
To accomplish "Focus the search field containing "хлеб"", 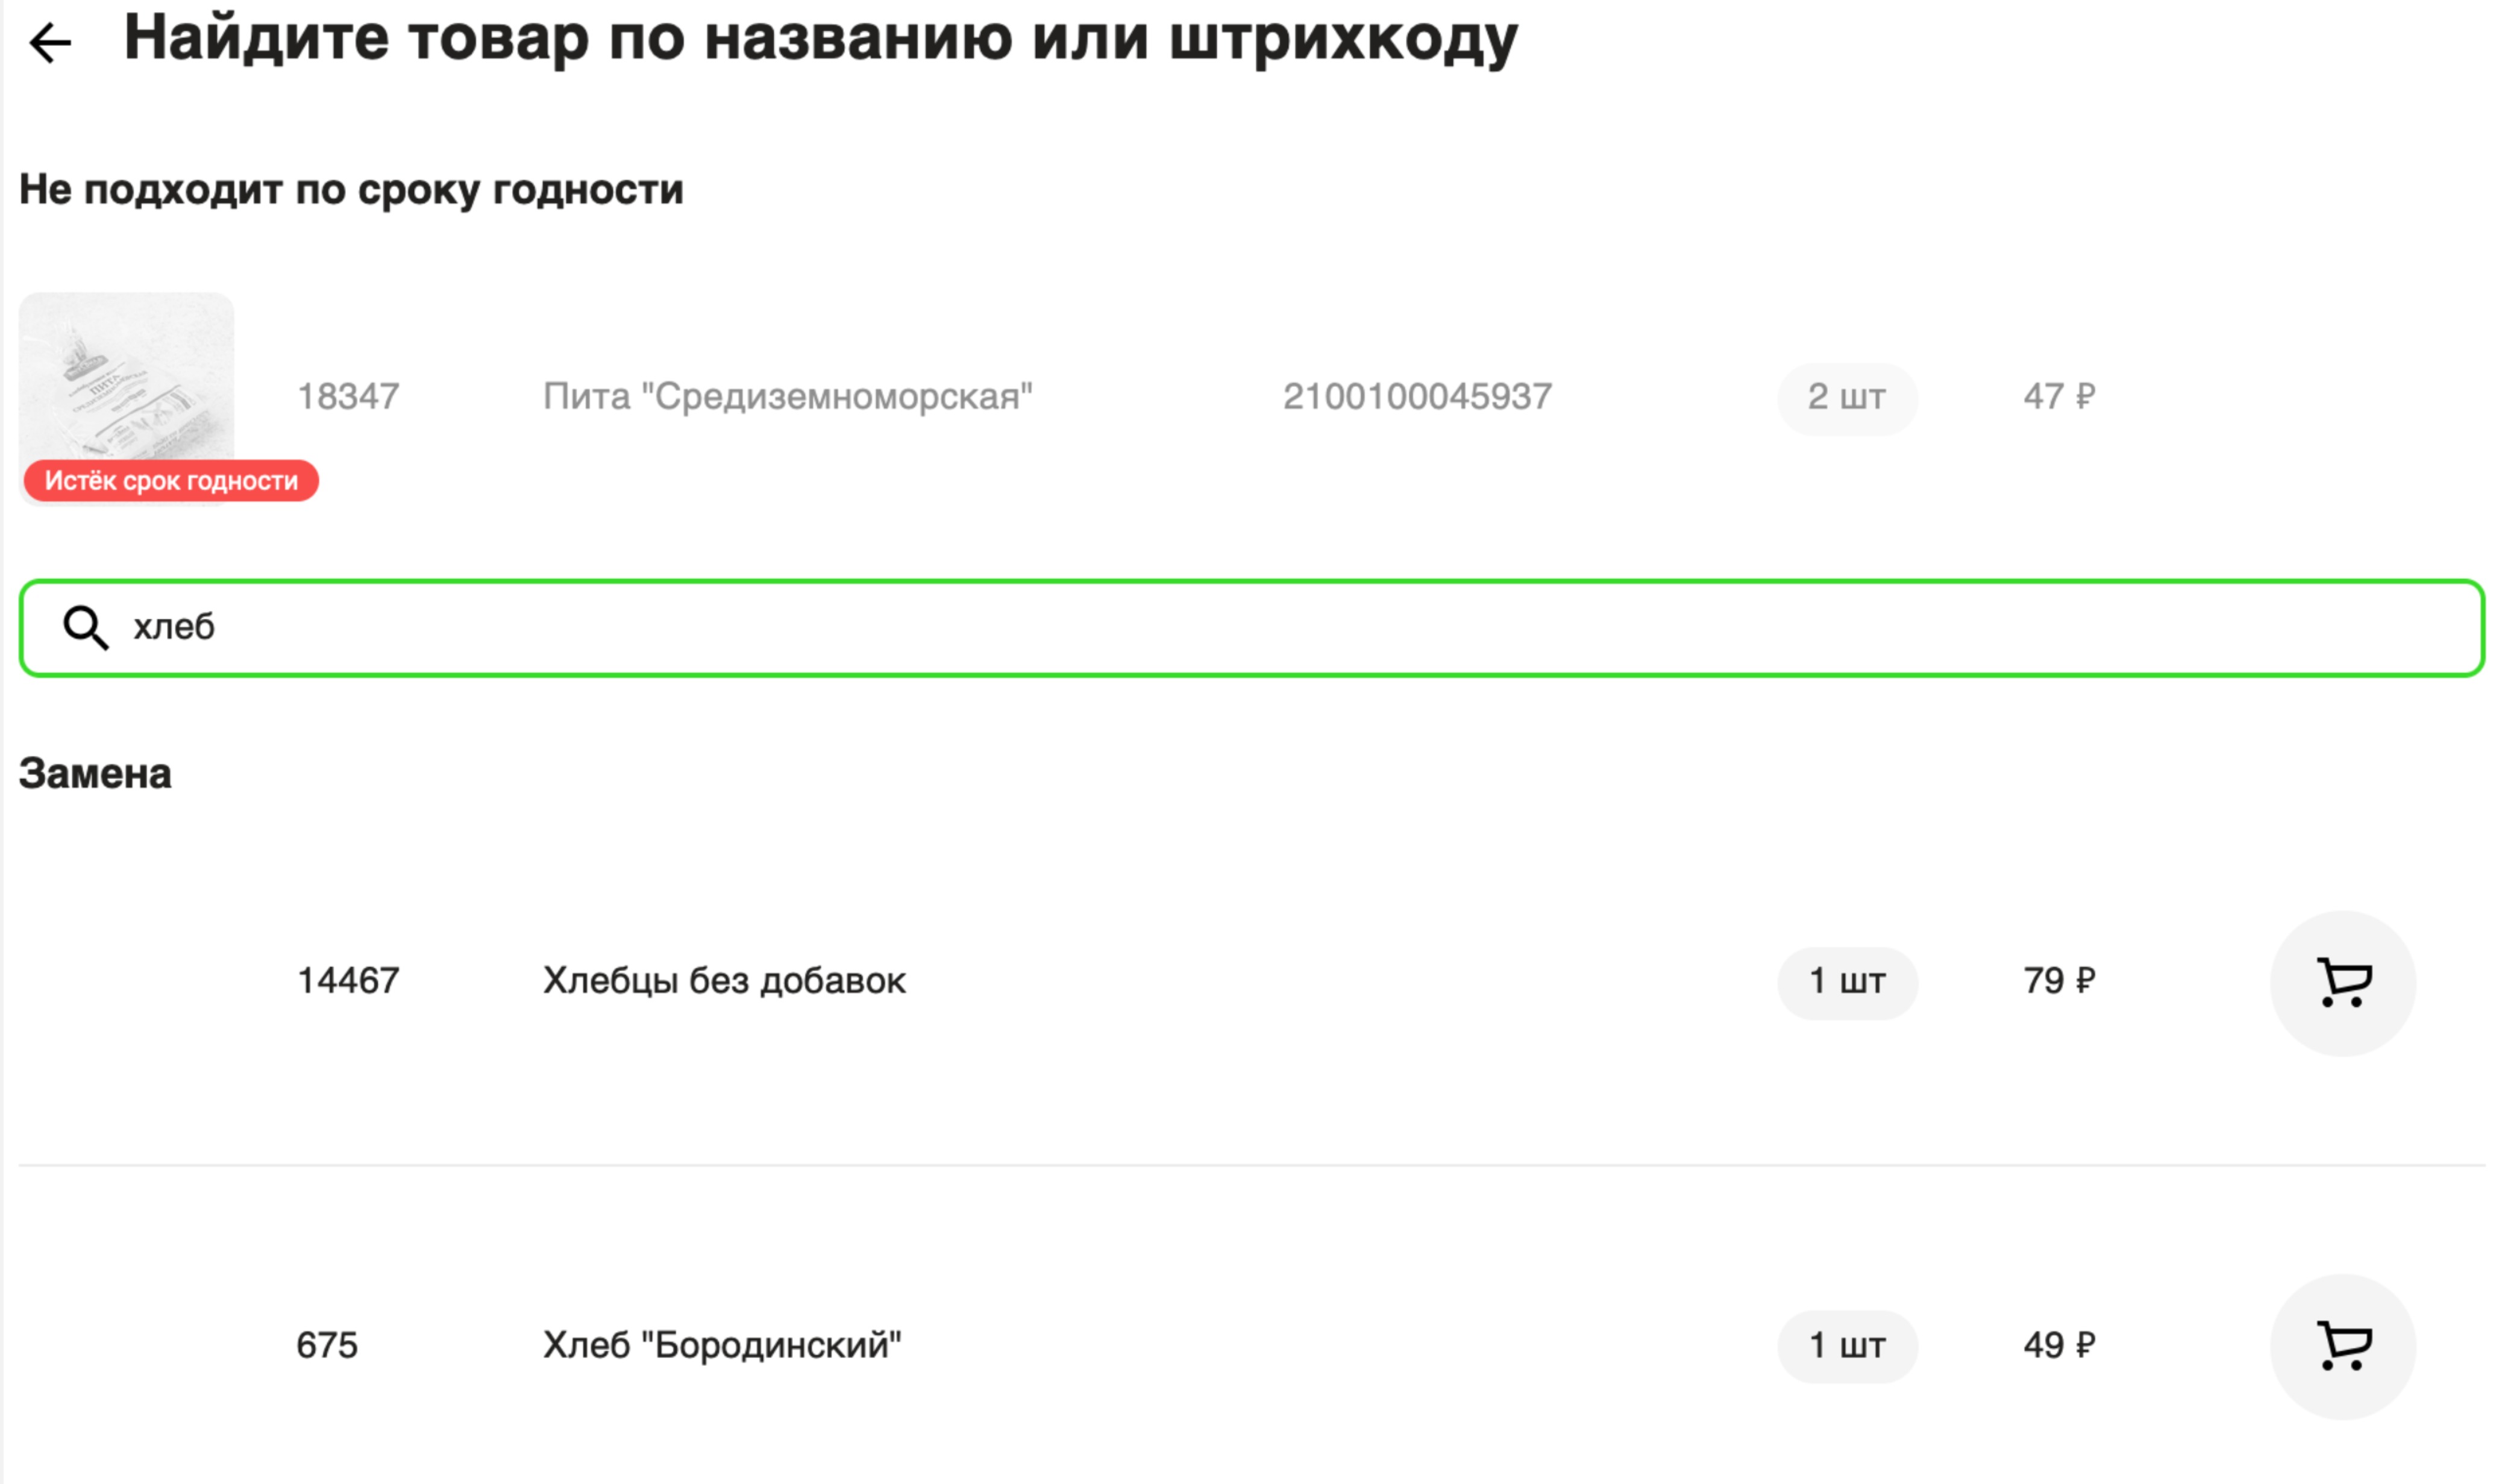I will [1250, 628].
